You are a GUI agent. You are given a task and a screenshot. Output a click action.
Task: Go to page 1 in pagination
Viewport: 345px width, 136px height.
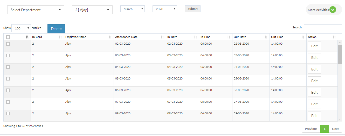pos(325,129)
